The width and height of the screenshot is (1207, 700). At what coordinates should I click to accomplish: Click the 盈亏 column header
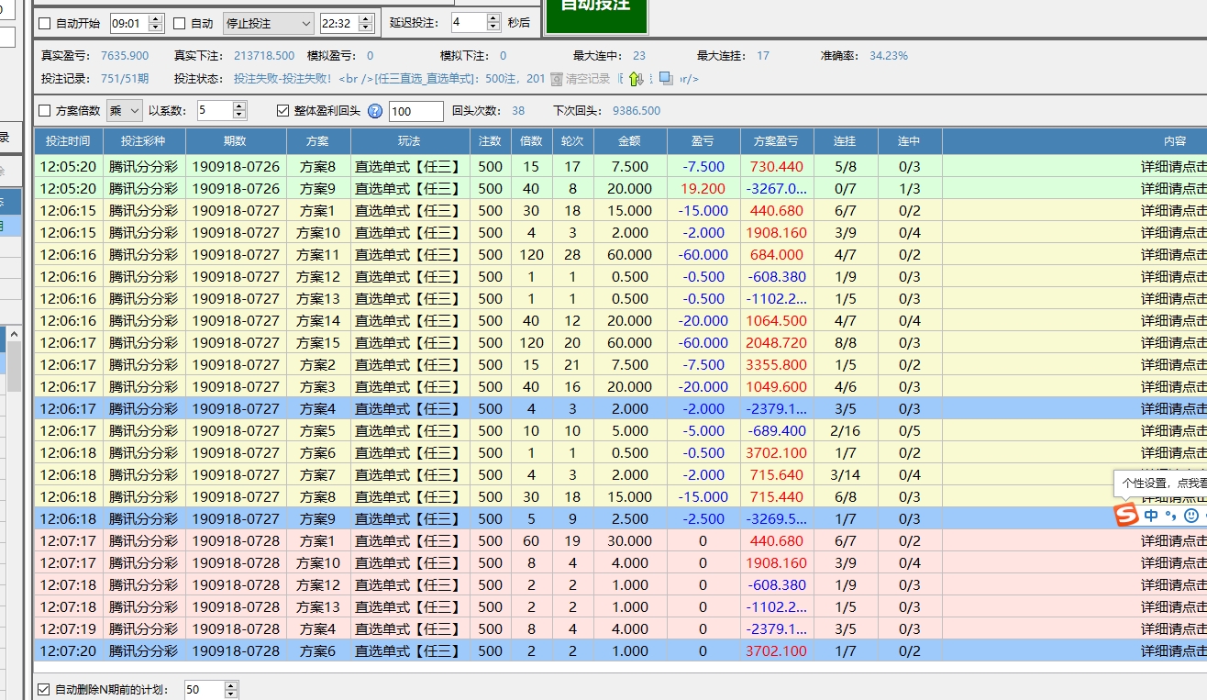[703, 141]
